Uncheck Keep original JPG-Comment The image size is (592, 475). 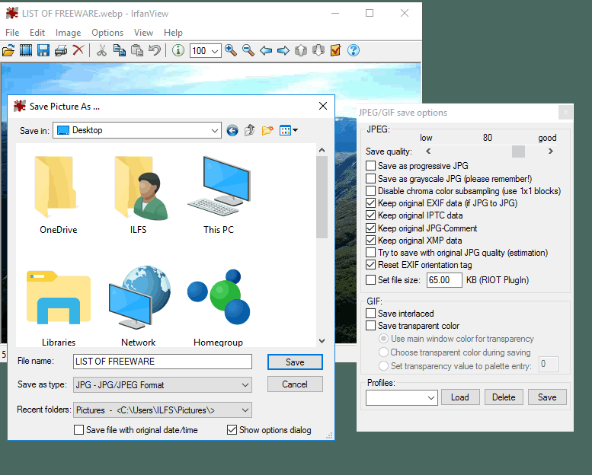[371, 228]
